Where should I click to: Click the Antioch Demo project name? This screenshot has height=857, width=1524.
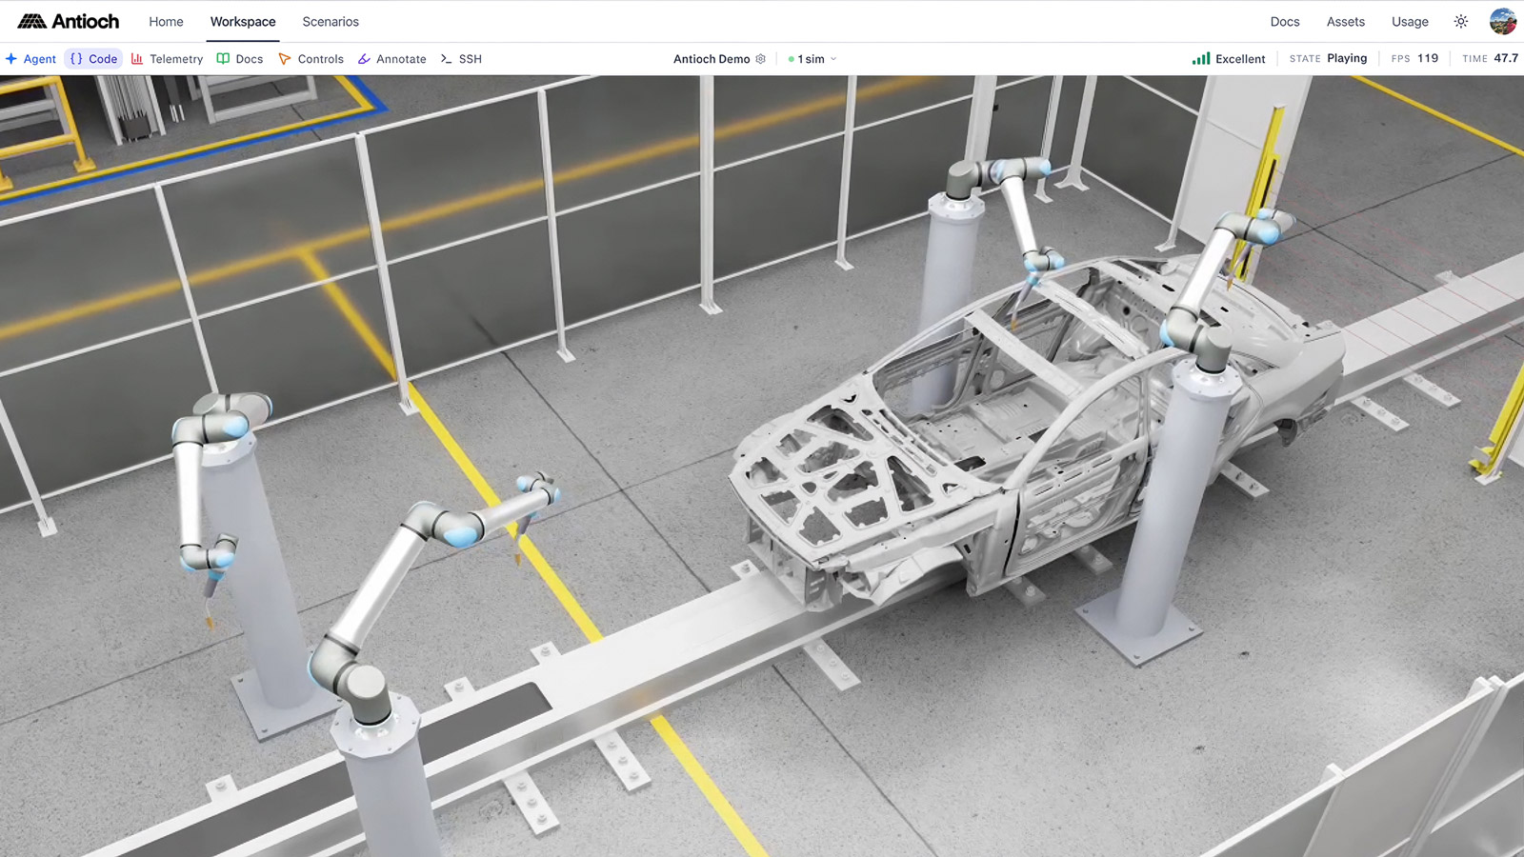(x=712, y=59)
